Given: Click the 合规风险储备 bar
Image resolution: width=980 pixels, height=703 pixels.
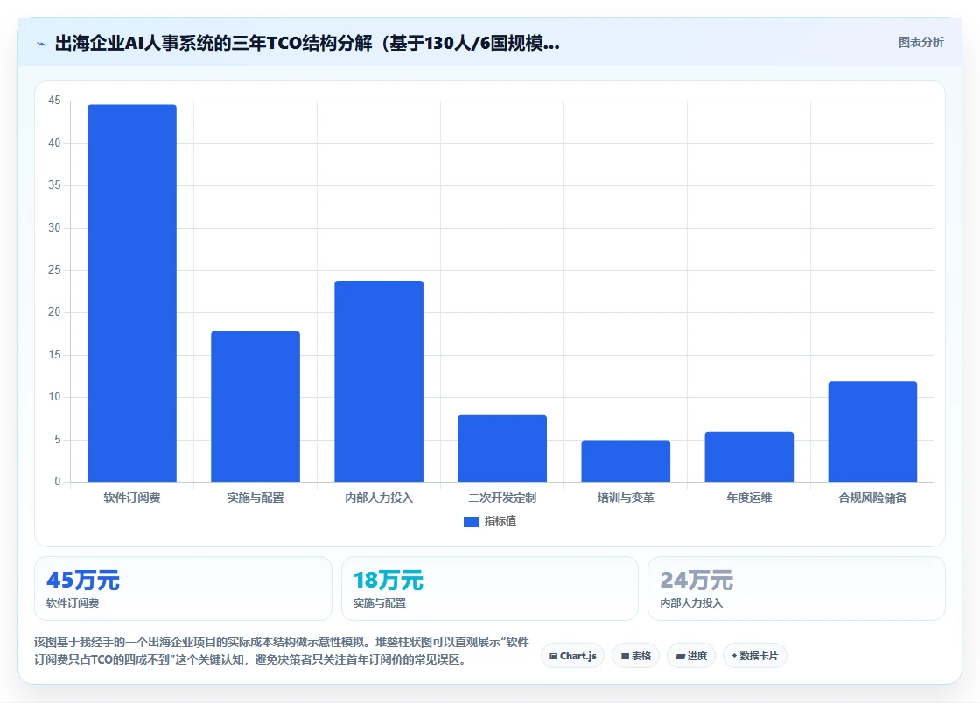Looking at the screenshot, I should pos(872,431).
